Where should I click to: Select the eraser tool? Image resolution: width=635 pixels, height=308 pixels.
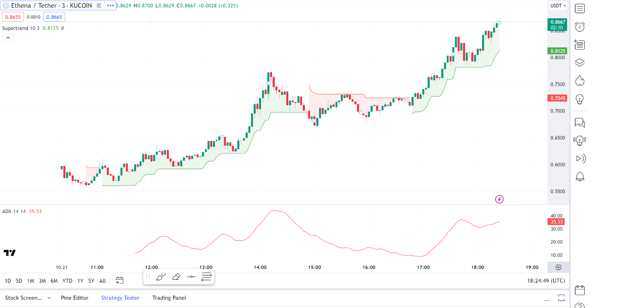pos(176,277)
